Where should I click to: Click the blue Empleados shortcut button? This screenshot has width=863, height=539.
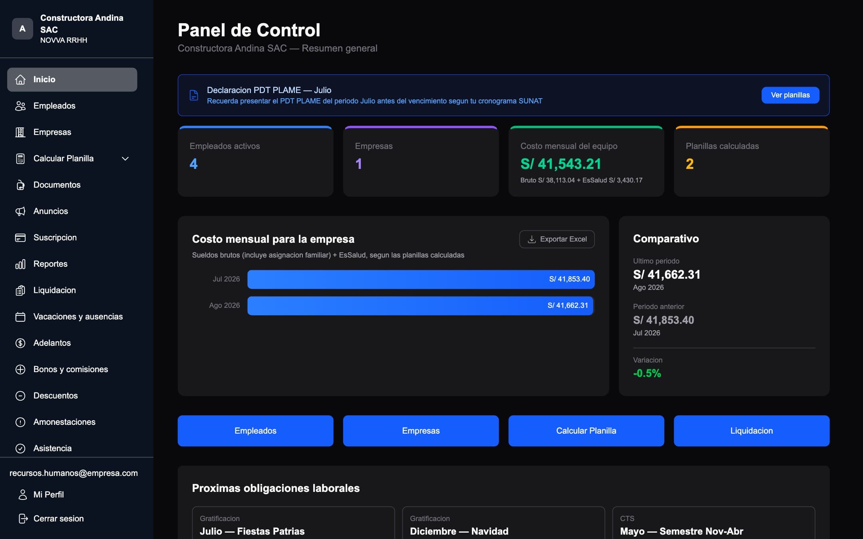[x=256, y=431]
